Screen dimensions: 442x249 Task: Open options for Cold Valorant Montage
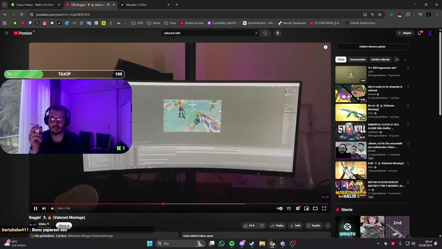(x=408, y=164)
